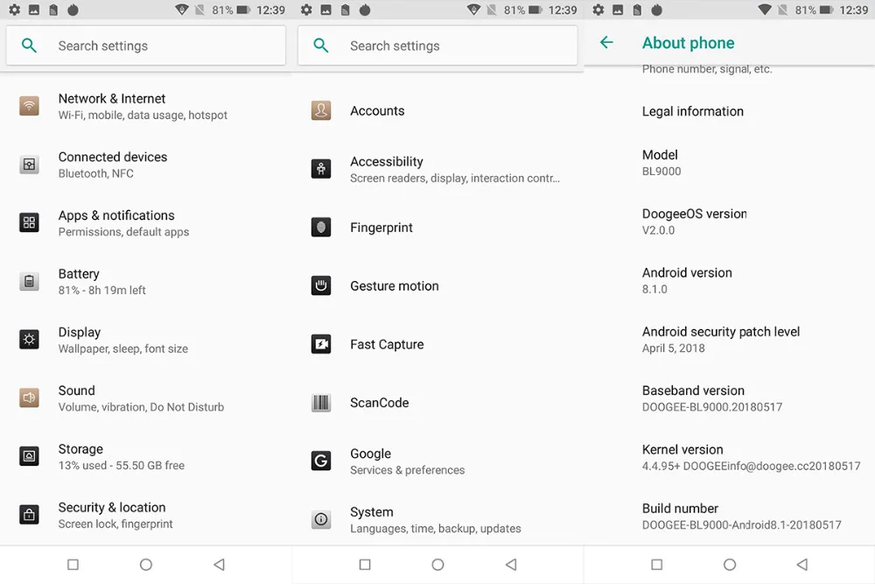This screenshot has width=875, height=584.
Task: Tap the About phone title
Action: click(688, 43)
